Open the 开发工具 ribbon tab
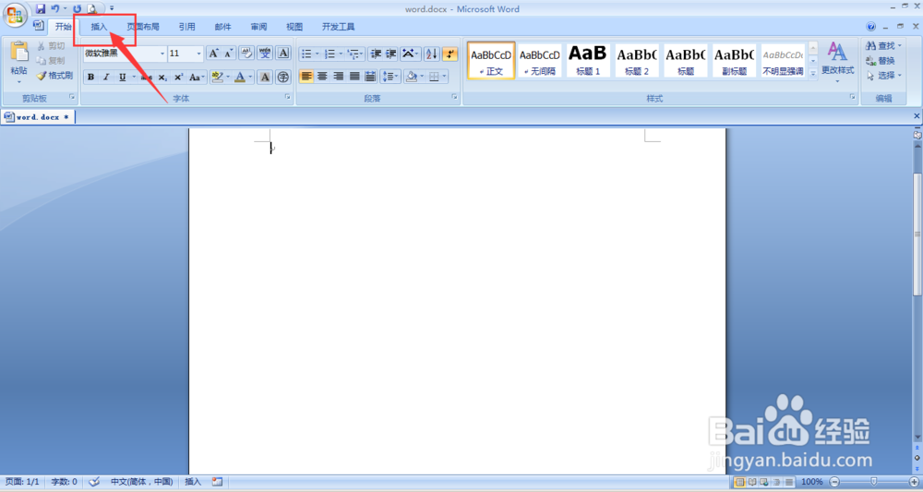 point(339,27)
